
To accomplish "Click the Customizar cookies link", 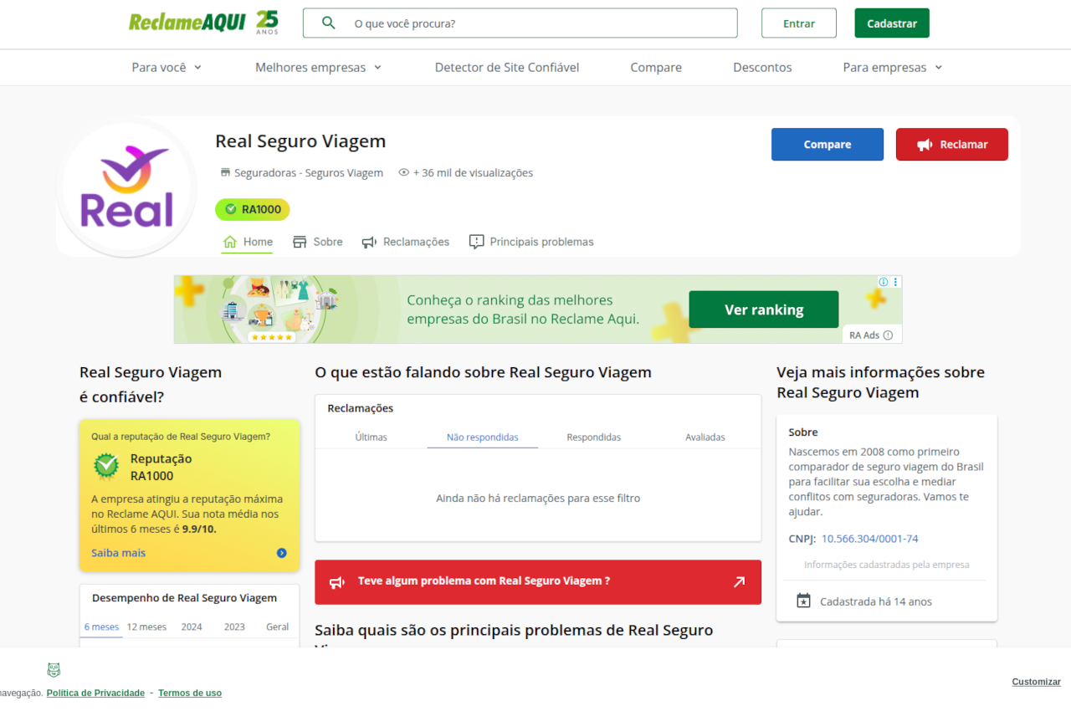I will pyautogui.click(x=1036, y=682).
